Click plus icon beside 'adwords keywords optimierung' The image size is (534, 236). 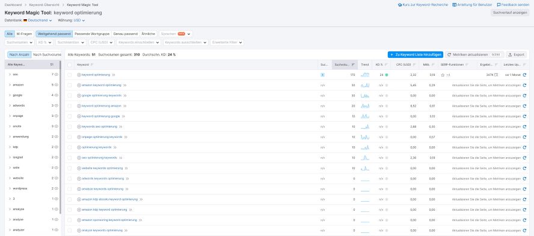79,178
